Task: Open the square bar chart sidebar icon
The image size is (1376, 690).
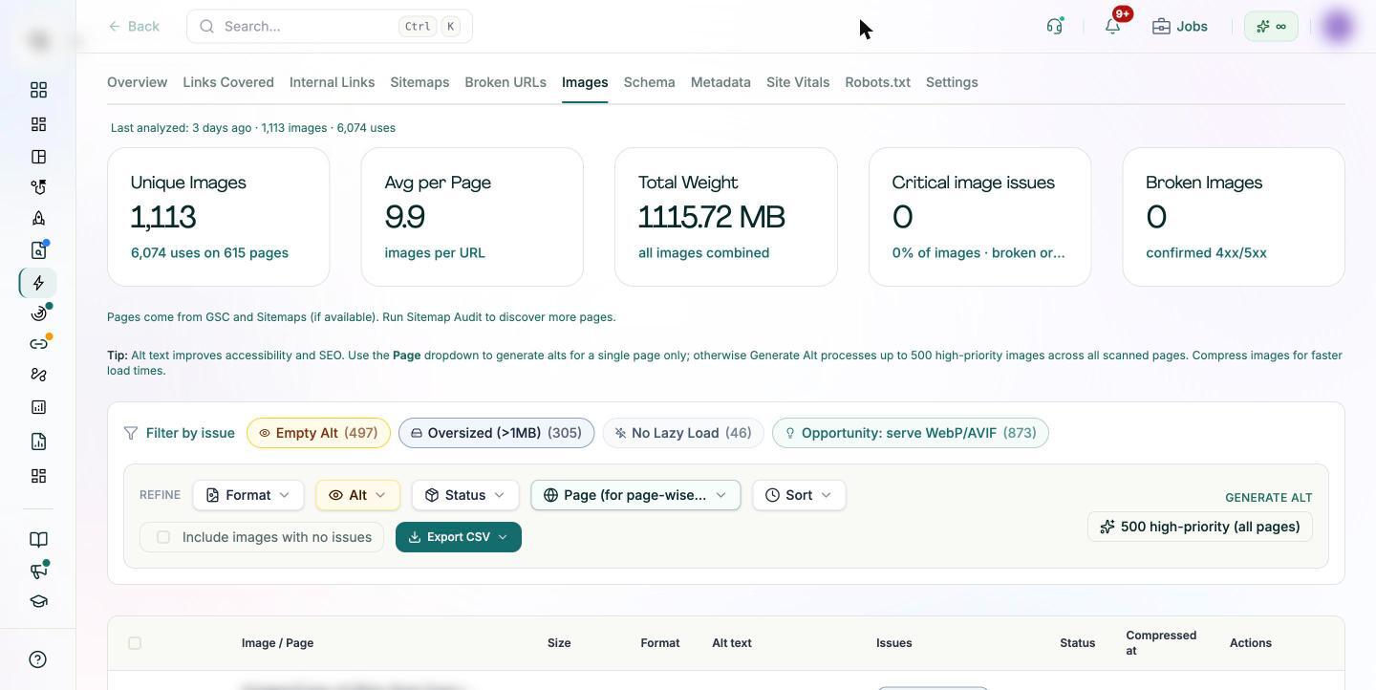Action: point(38,407)
